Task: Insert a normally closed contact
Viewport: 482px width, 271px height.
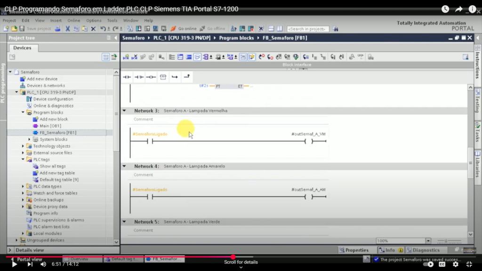Action: point(139,77)
